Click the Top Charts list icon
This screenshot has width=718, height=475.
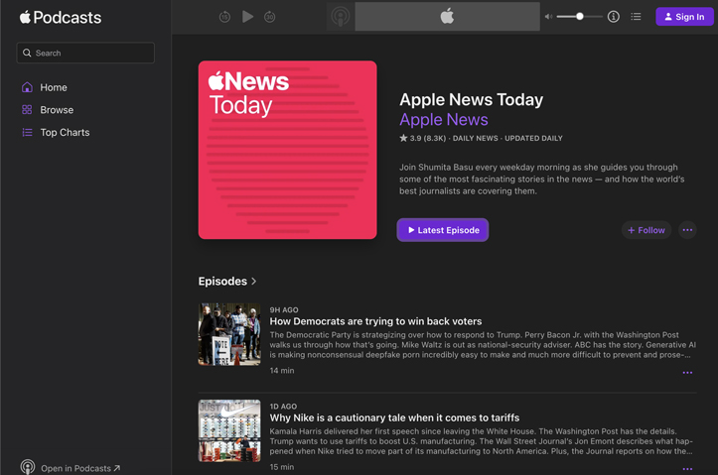pos(27,132)
